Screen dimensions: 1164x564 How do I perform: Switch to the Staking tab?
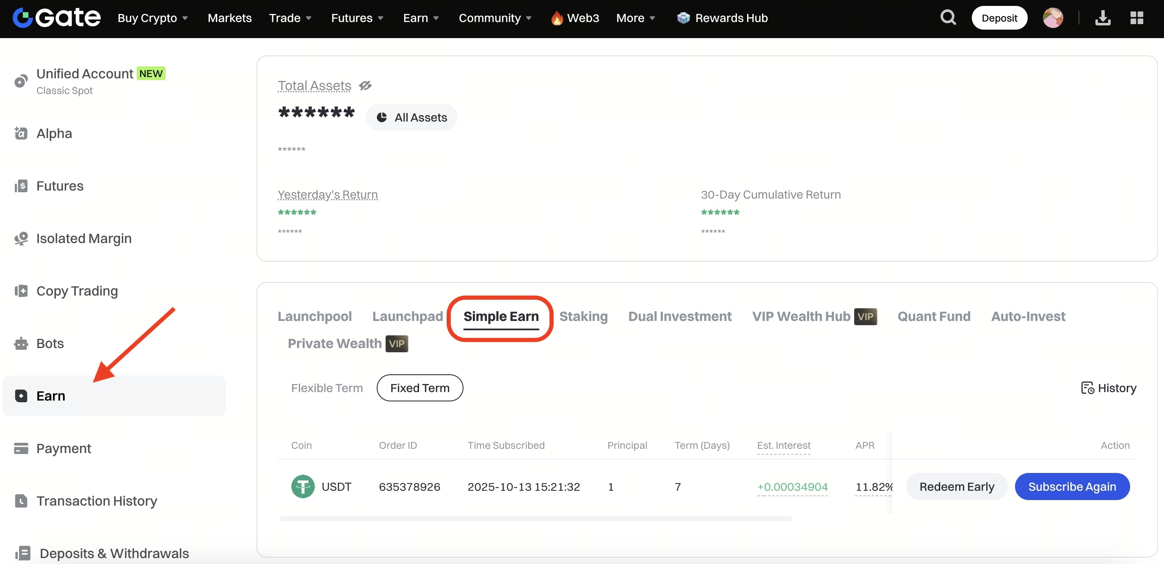[583, 316]
